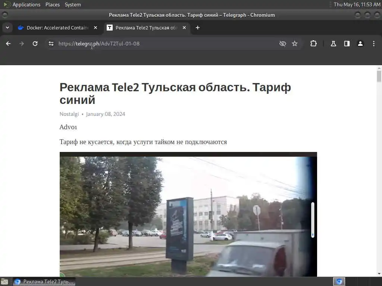Close the Docker tab

pos(95,28)
